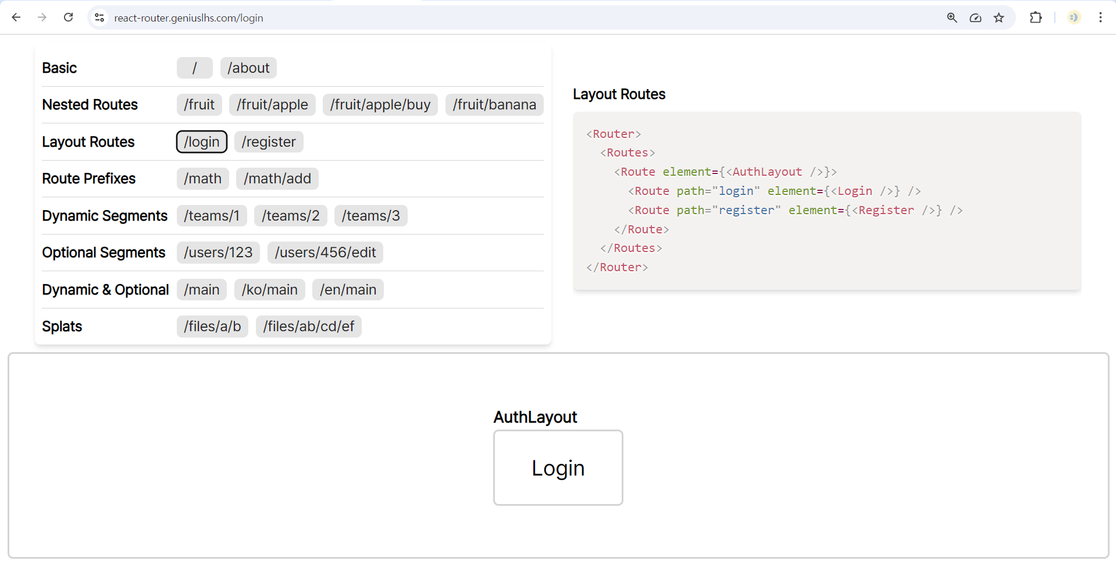
Task: Open the /fruit/apple/buy link
Action: click(x=380, y=105)
